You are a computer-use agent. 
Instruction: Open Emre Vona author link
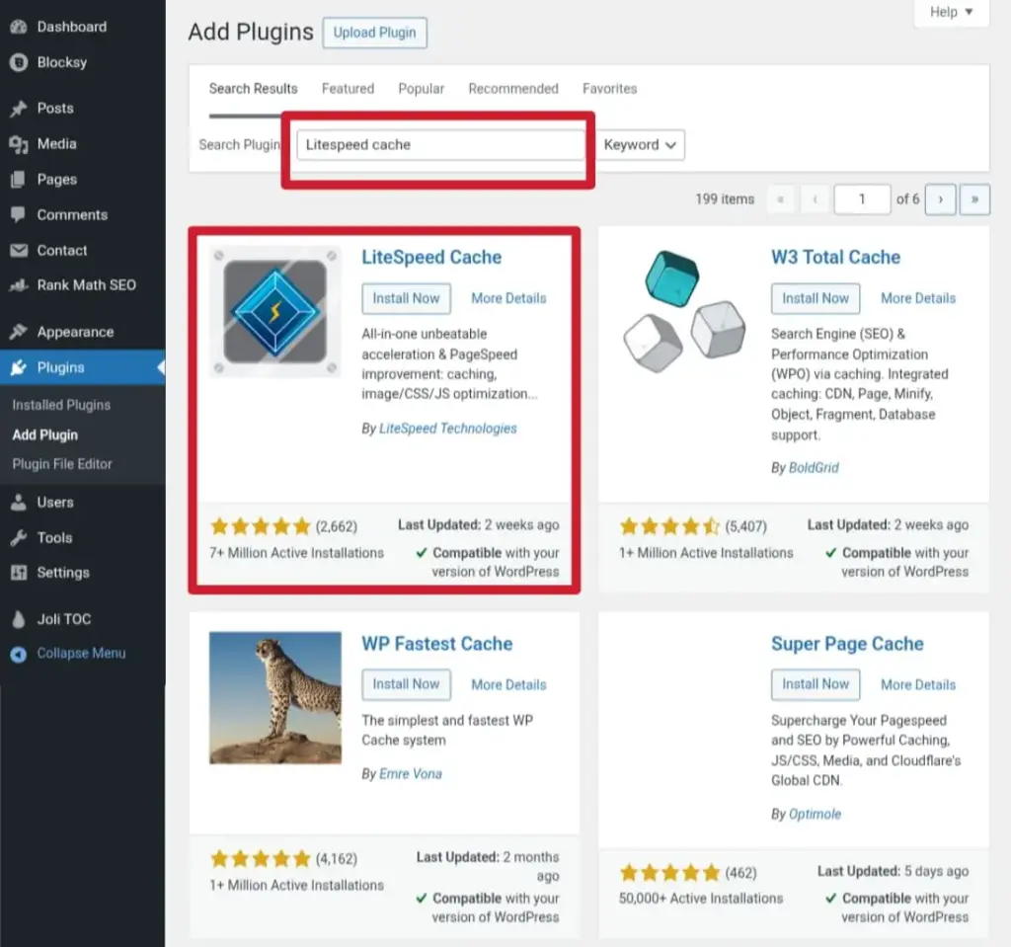(x=411, y=774)
